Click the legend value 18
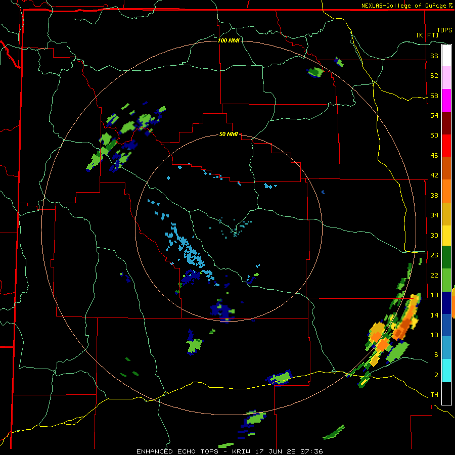The height and width of the screenshot is (455, 455). click(x=434, y=295)
